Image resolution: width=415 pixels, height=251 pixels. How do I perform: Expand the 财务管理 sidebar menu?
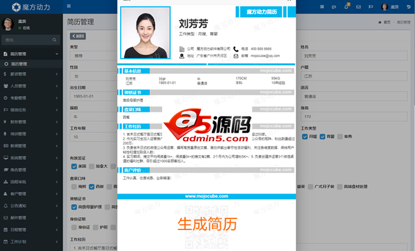click(x=31, y=122)
